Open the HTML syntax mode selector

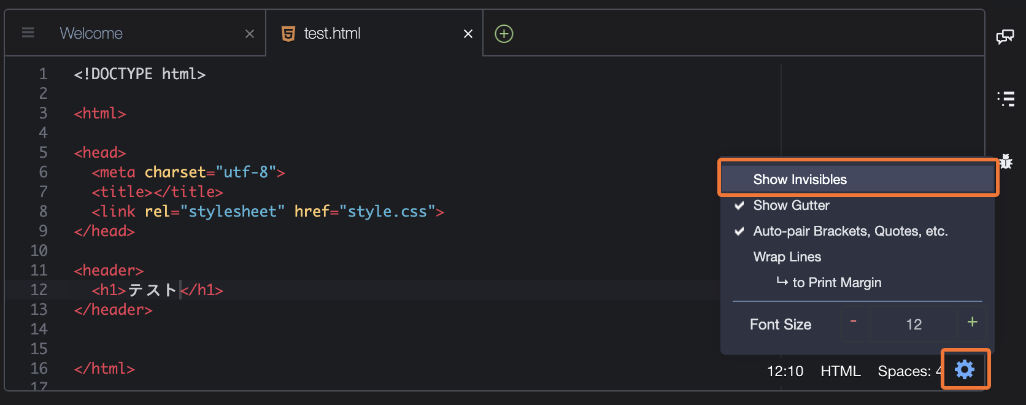point(840,371)
